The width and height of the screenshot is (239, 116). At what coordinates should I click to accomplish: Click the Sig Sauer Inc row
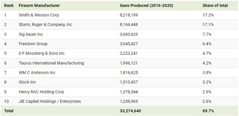pyautogui.click(x=31, y=34)
